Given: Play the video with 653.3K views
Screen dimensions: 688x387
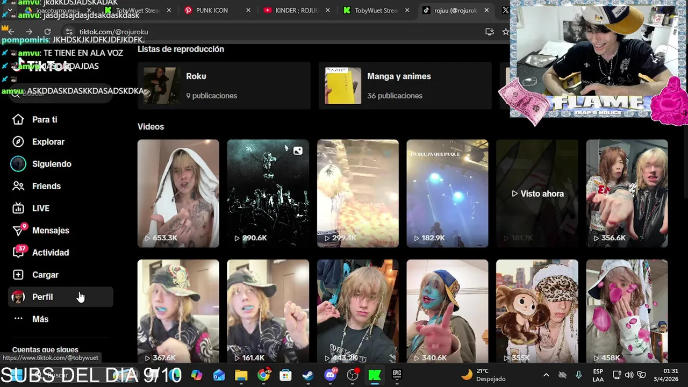Looking at the screenshot, I should tap(178, 193).
